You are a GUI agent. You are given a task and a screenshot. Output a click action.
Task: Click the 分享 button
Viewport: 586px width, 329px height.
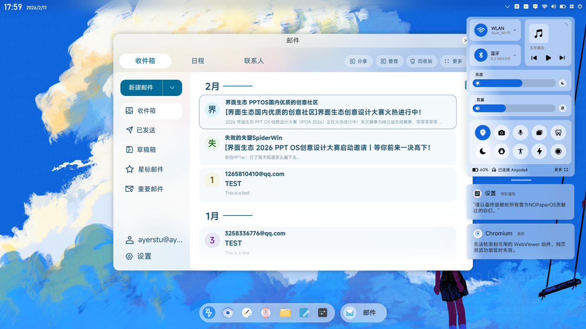coord(358,61)
